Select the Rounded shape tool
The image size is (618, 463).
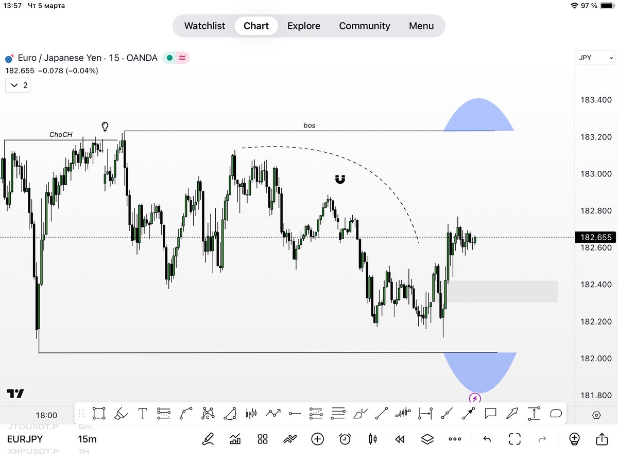[x=556, y=413]
